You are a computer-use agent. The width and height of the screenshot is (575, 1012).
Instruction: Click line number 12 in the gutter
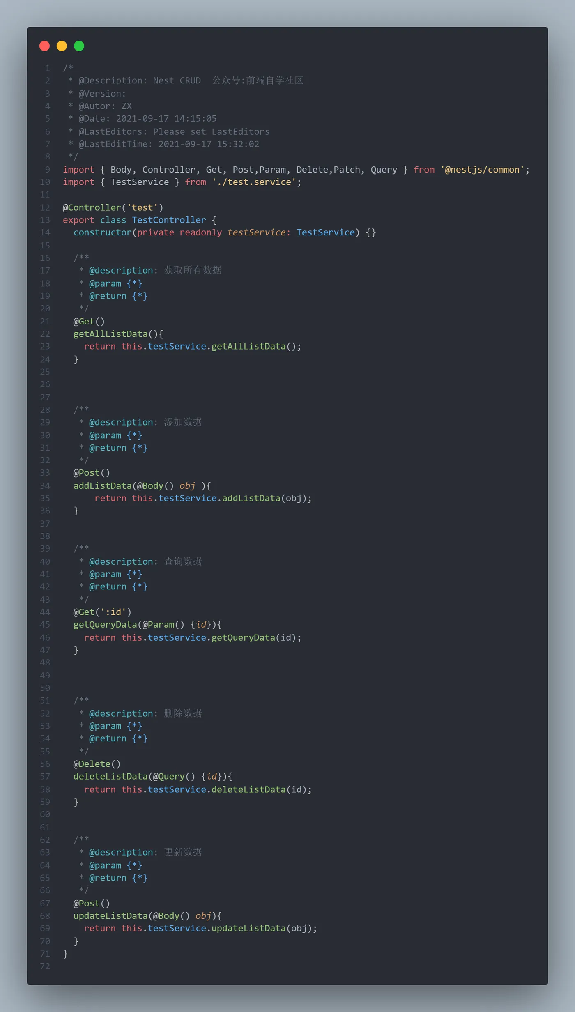(45, 207)
